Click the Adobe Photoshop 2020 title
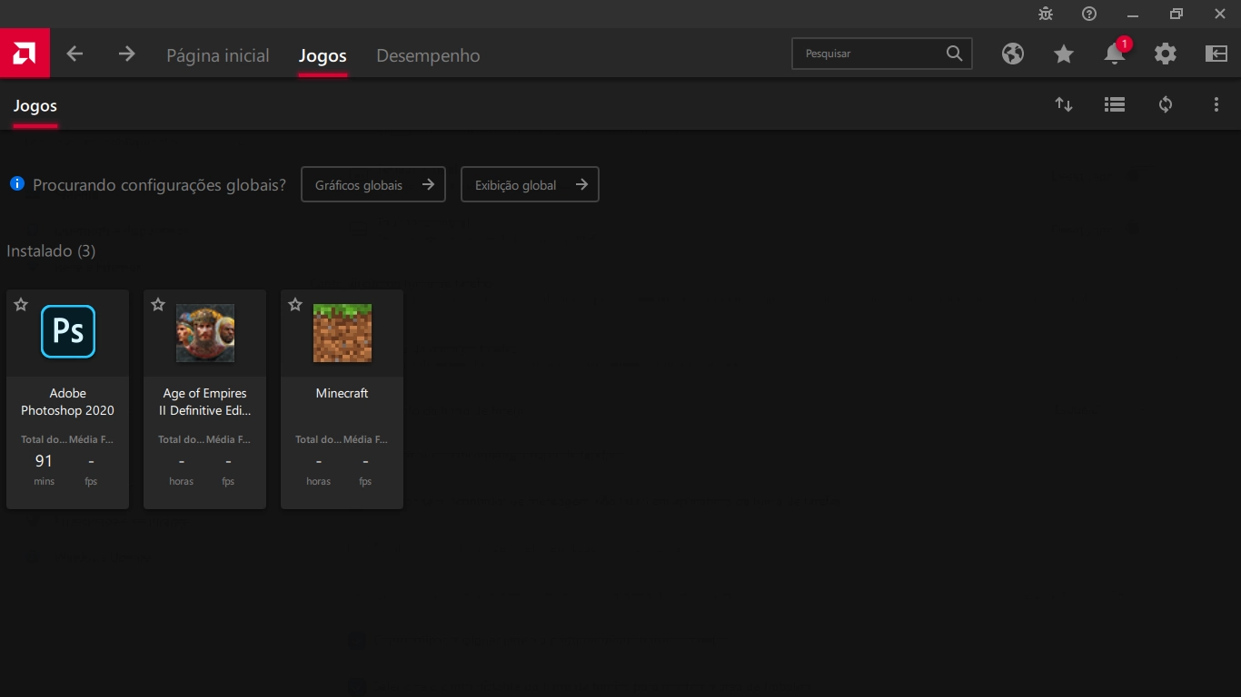This screenshot has width=1241, height=697. (x=68, y=402)
